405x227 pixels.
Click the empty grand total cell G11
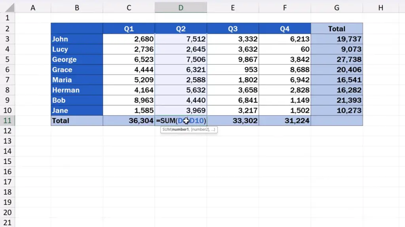click(x=337, y=121)
